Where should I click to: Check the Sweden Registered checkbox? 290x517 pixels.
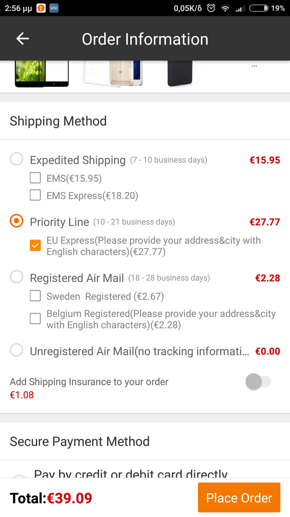[x=35, y=296]
